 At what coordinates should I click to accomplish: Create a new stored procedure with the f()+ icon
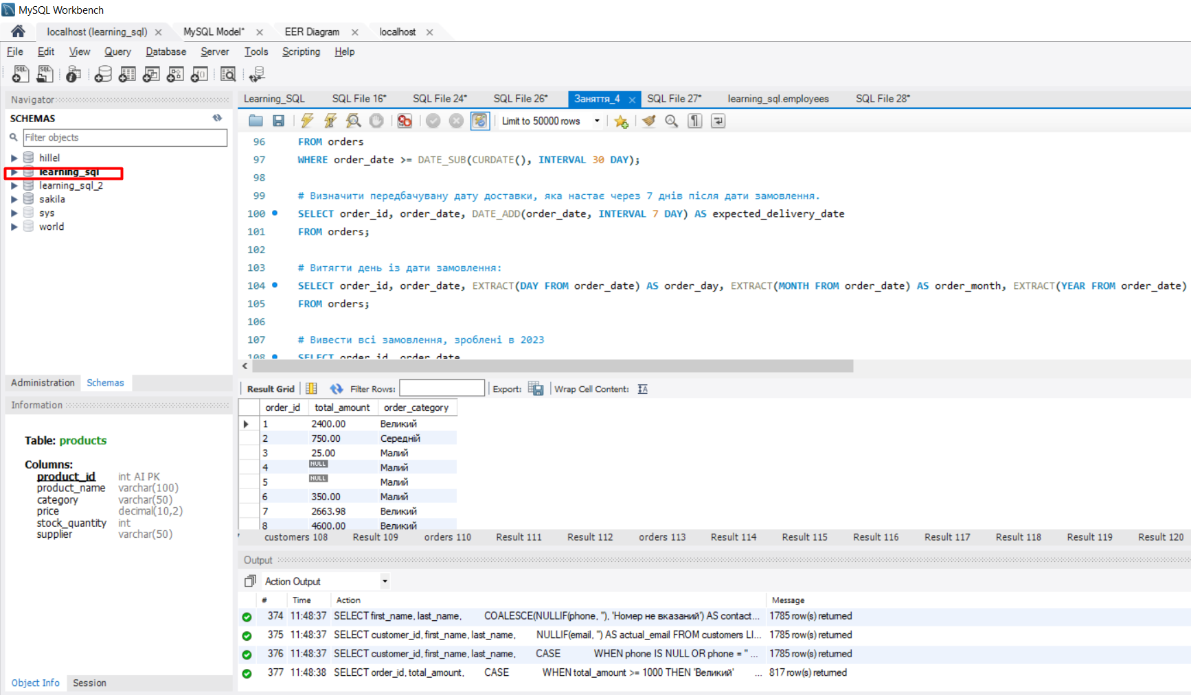(200, 74)
